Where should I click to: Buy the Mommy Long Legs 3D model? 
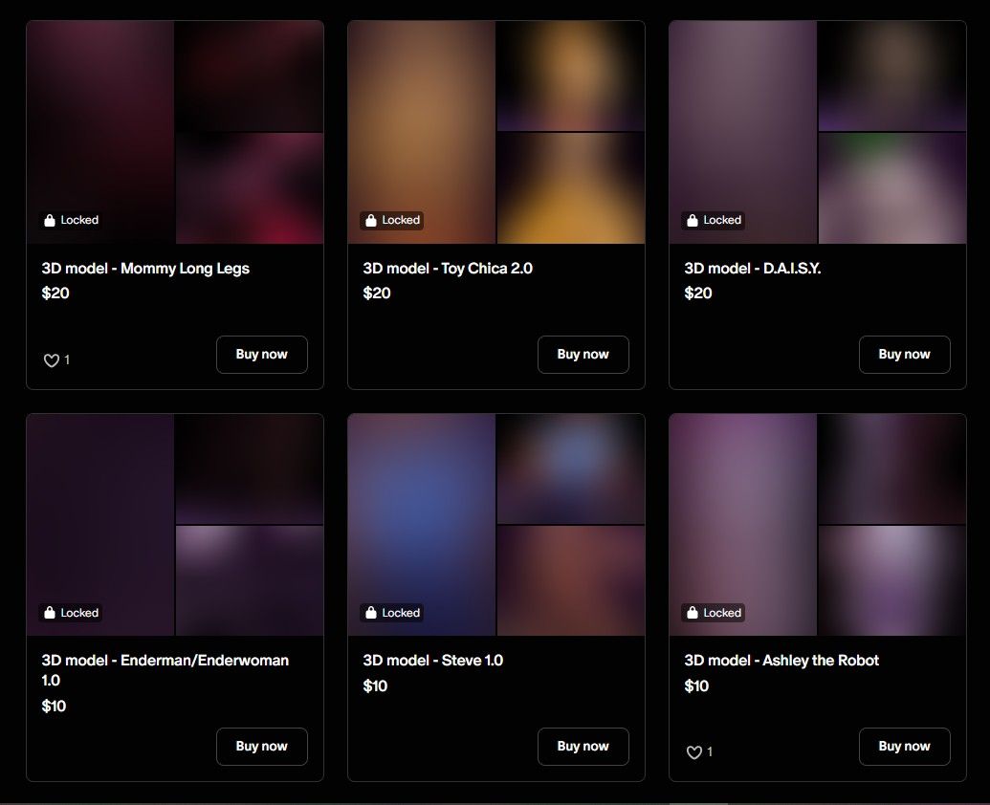tap(261, 355)
